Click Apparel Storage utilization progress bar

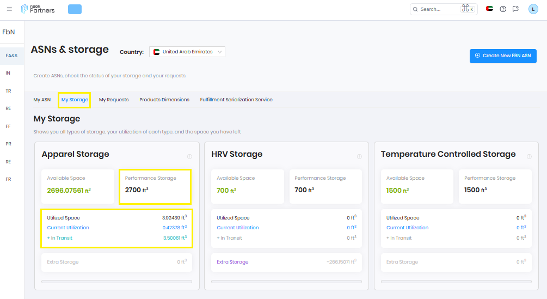pos(116,282)
